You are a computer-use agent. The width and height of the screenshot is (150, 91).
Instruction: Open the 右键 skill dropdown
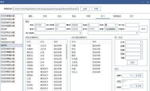(134, 50)
